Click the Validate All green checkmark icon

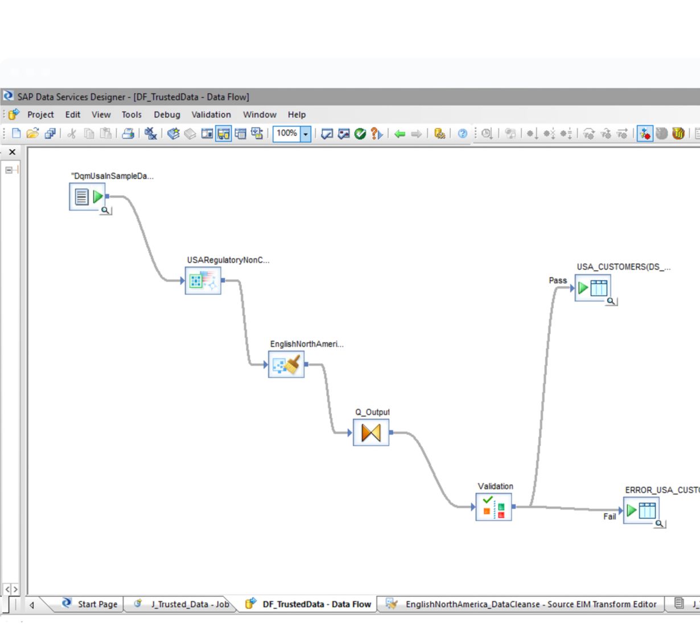(x=360, y=134)
